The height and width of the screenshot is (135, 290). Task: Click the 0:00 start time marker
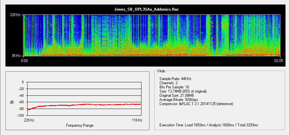(x=24, y=60)
